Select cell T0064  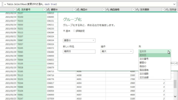(x=31, y=60)
